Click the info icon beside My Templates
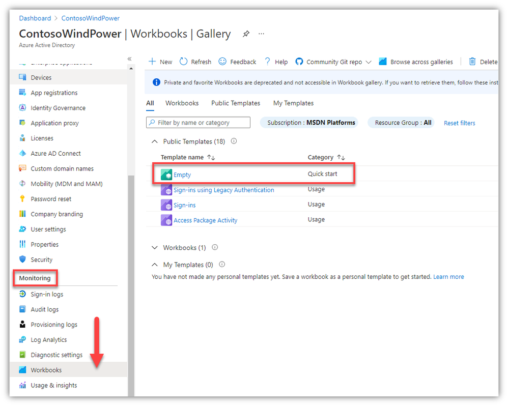 pyautogui.click(x=222, y=265)
